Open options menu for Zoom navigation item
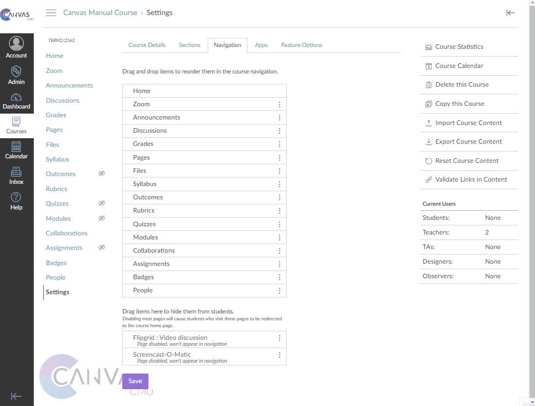Image resolution: width=535 pixels, height=406 pixels. [x=279, y=104]
